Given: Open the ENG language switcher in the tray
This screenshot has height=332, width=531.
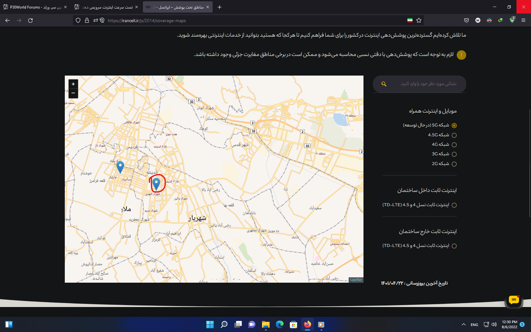Looking at the screenshot, I should pos(474,325).
